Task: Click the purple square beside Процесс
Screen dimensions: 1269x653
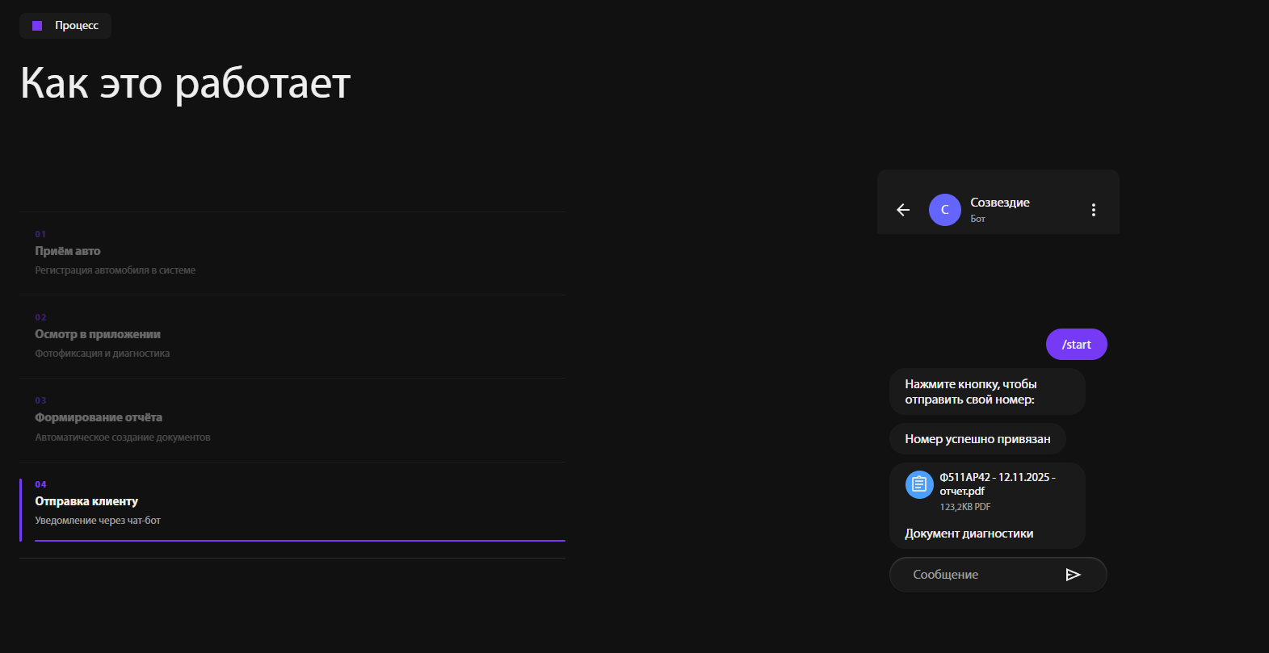Action: point(37,26)
